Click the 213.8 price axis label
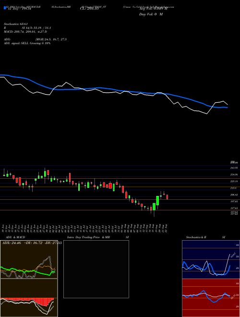Image resolution: width=240 pixels, height=317 pixels. (233, 188)
